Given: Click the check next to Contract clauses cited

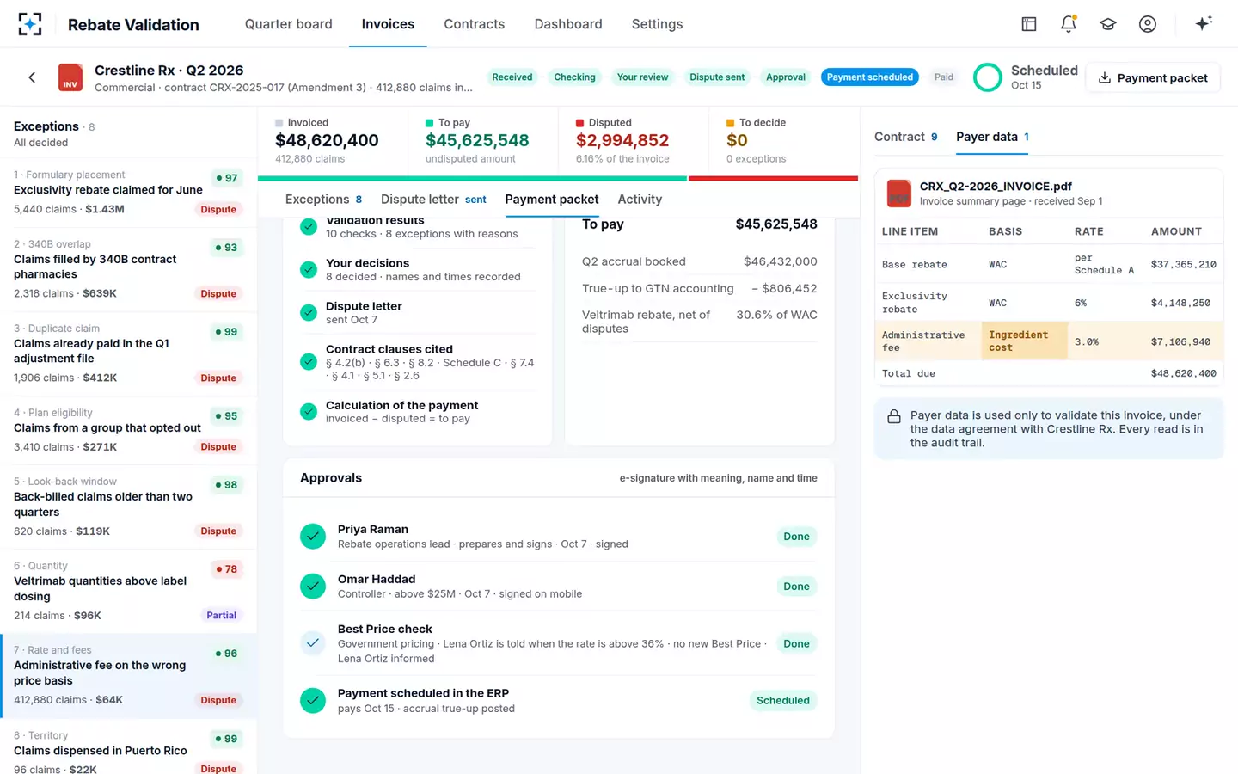Looking at the screenshot, I should coord(309,362).
